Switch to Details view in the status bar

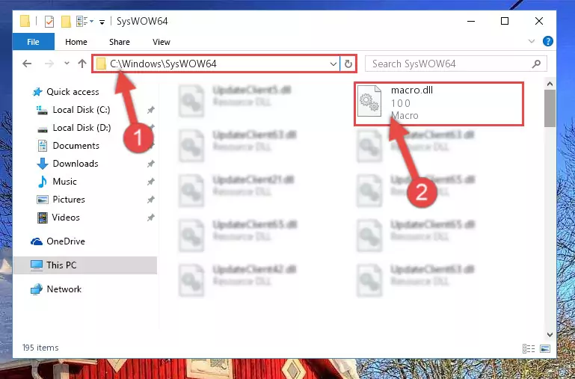point(529,348)
